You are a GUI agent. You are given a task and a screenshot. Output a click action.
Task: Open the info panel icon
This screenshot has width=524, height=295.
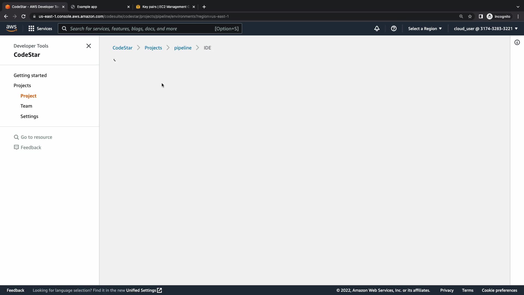click(517, 42)
